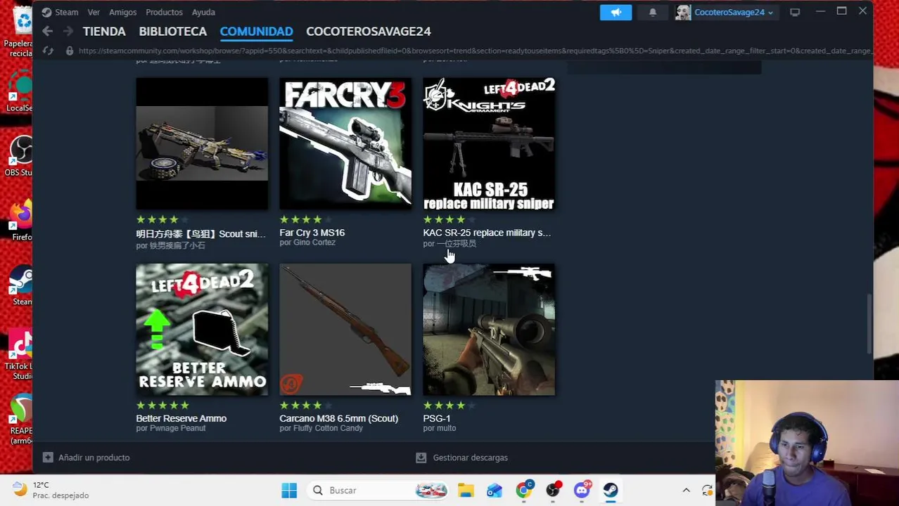
Task: Open the Steam notifications bell
Action: coord(652,12)
